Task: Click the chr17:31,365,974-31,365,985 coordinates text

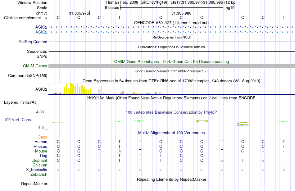Action: [x=197, y=2]
